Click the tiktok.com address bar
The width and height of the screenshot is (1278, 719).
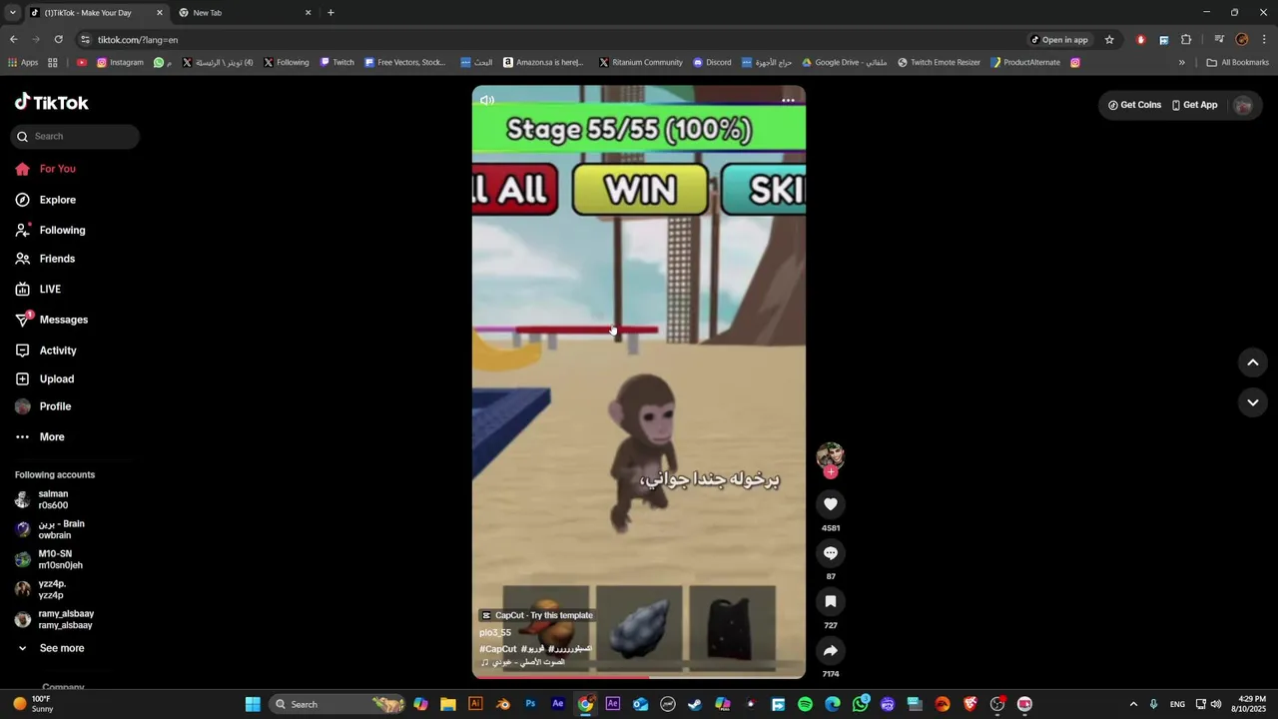549,40
